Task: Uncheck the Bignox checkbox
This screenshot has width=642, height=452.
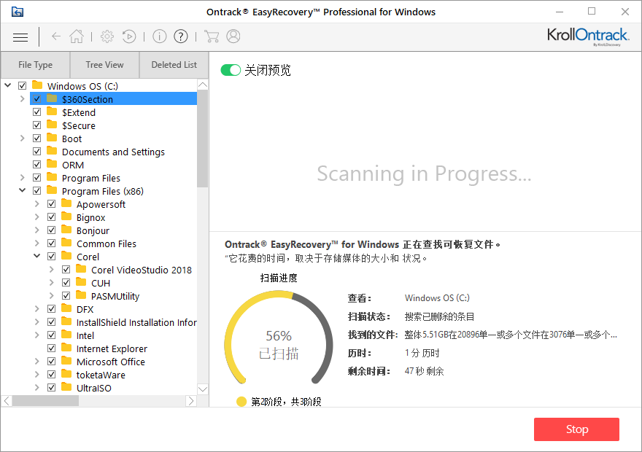Action: [x=52, y=217]
